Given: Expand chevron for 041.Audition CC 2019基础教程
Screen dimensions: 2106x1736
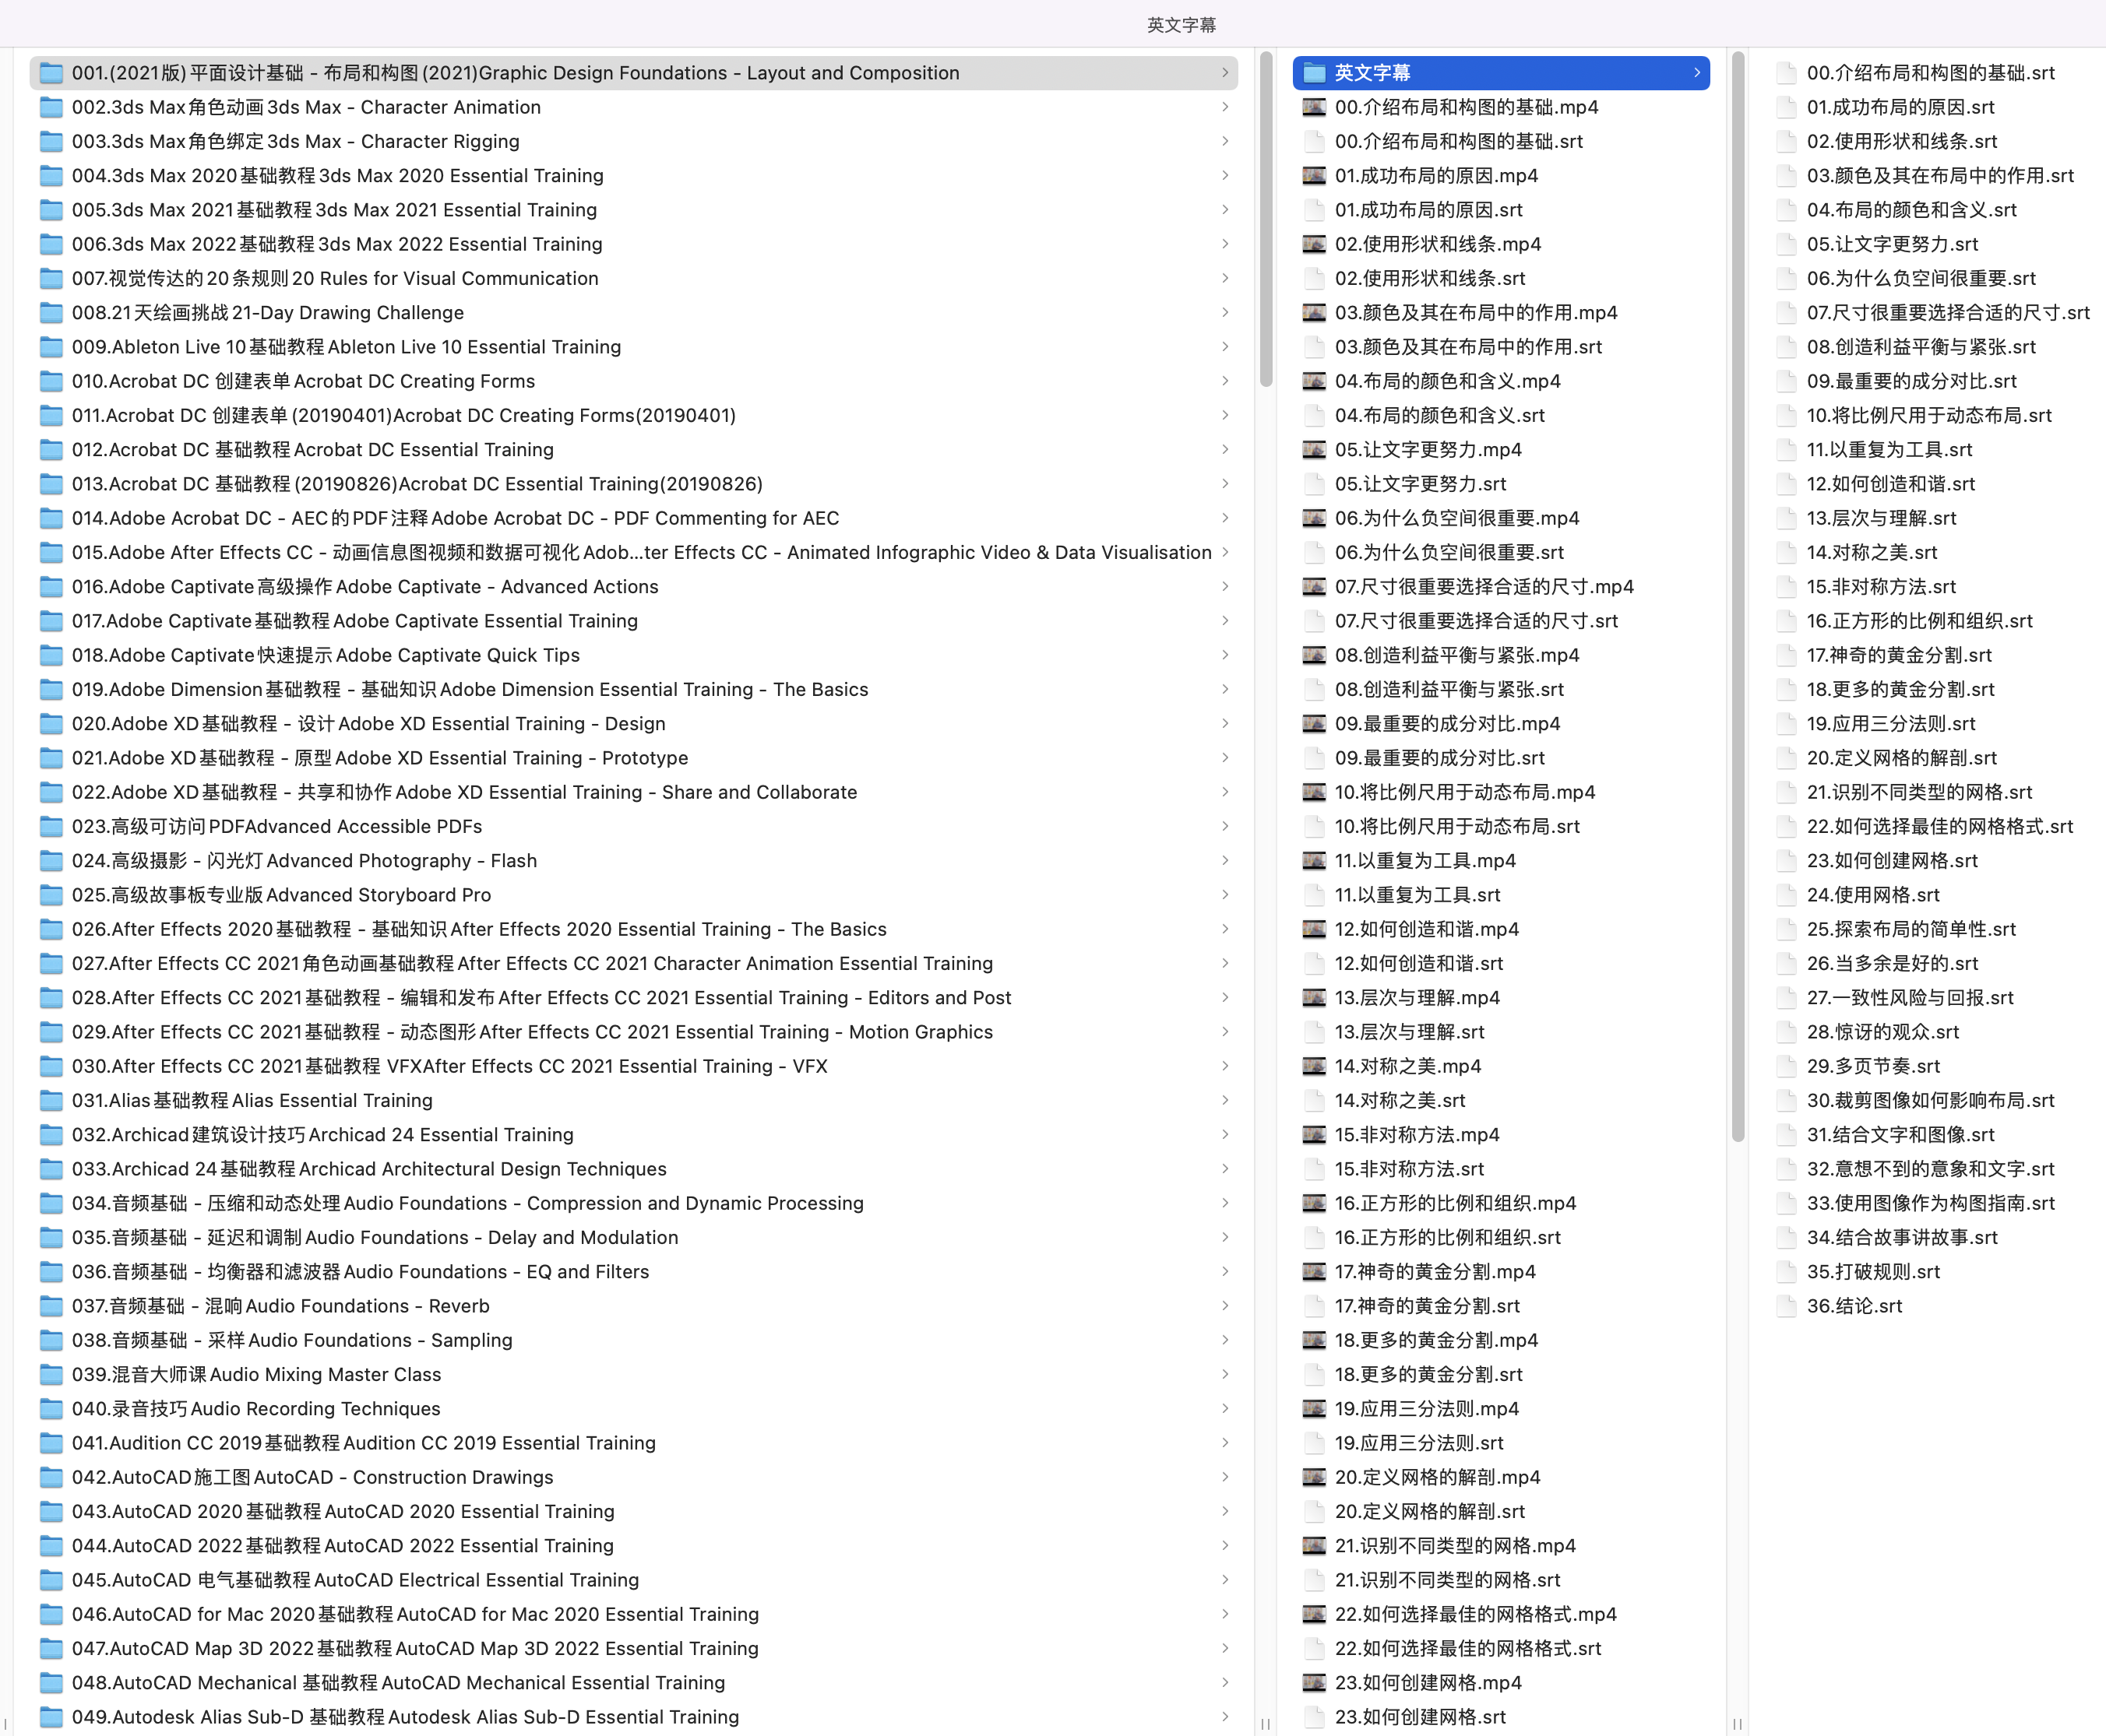Looking at the screenshot, I should tap(1224, 1443).
